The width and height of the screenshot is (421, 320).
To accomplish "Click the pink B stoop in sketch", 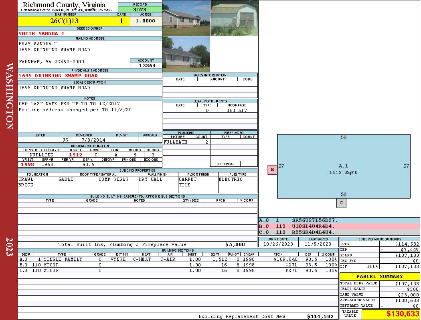I will tap(272, 170).
